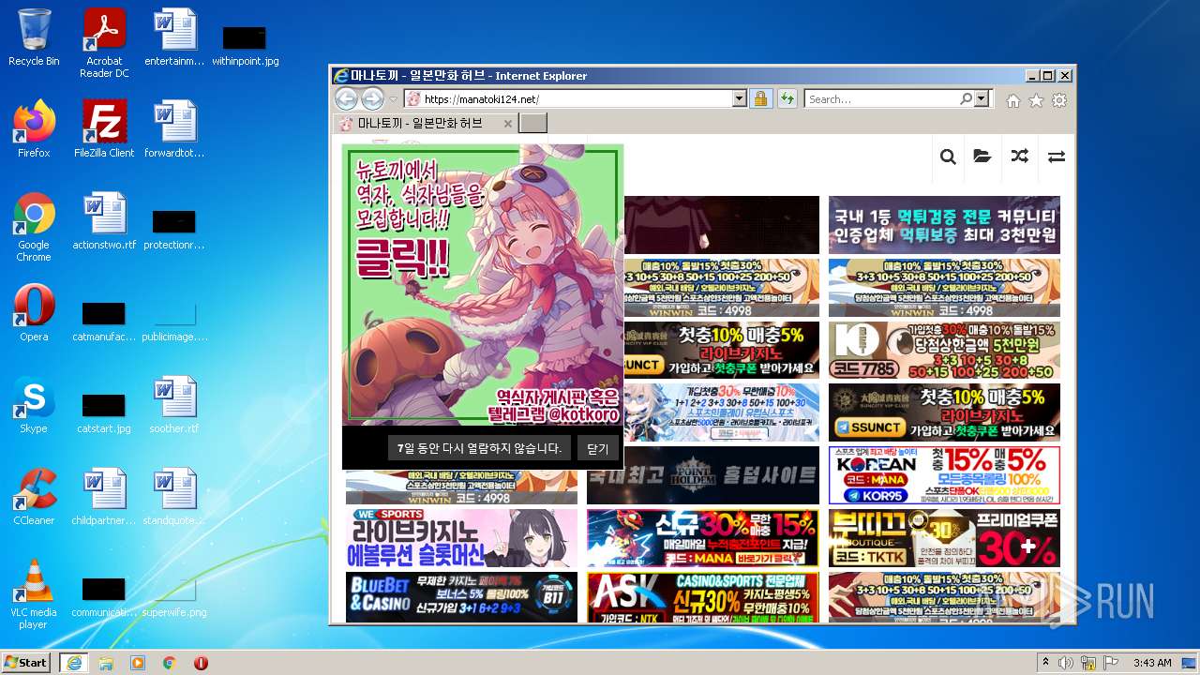Click the 먹튀검증 전문 커뮤니티 banner

tap(944, 225)
